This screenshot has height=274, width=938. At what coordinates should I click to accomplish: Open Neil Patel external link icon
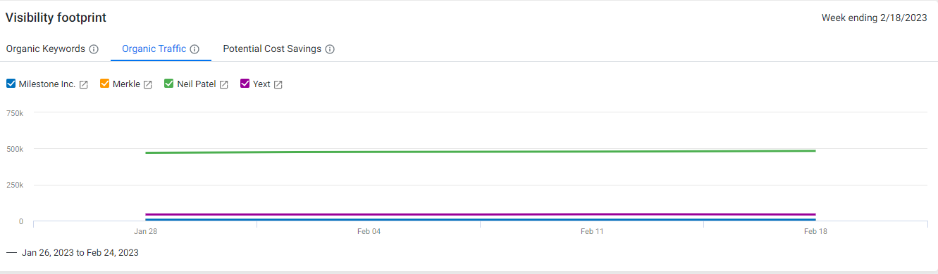coord(224,84)
